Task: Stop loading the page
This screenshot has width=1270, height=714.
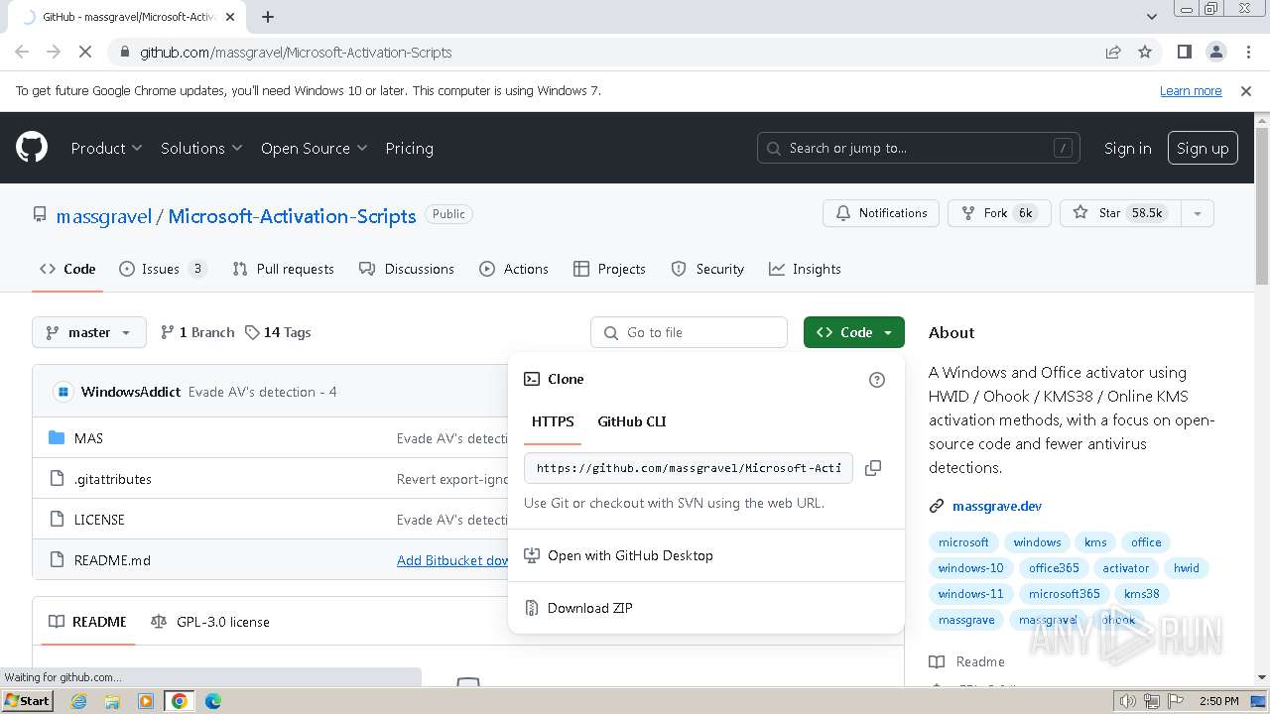Action: tap(85, 52)
